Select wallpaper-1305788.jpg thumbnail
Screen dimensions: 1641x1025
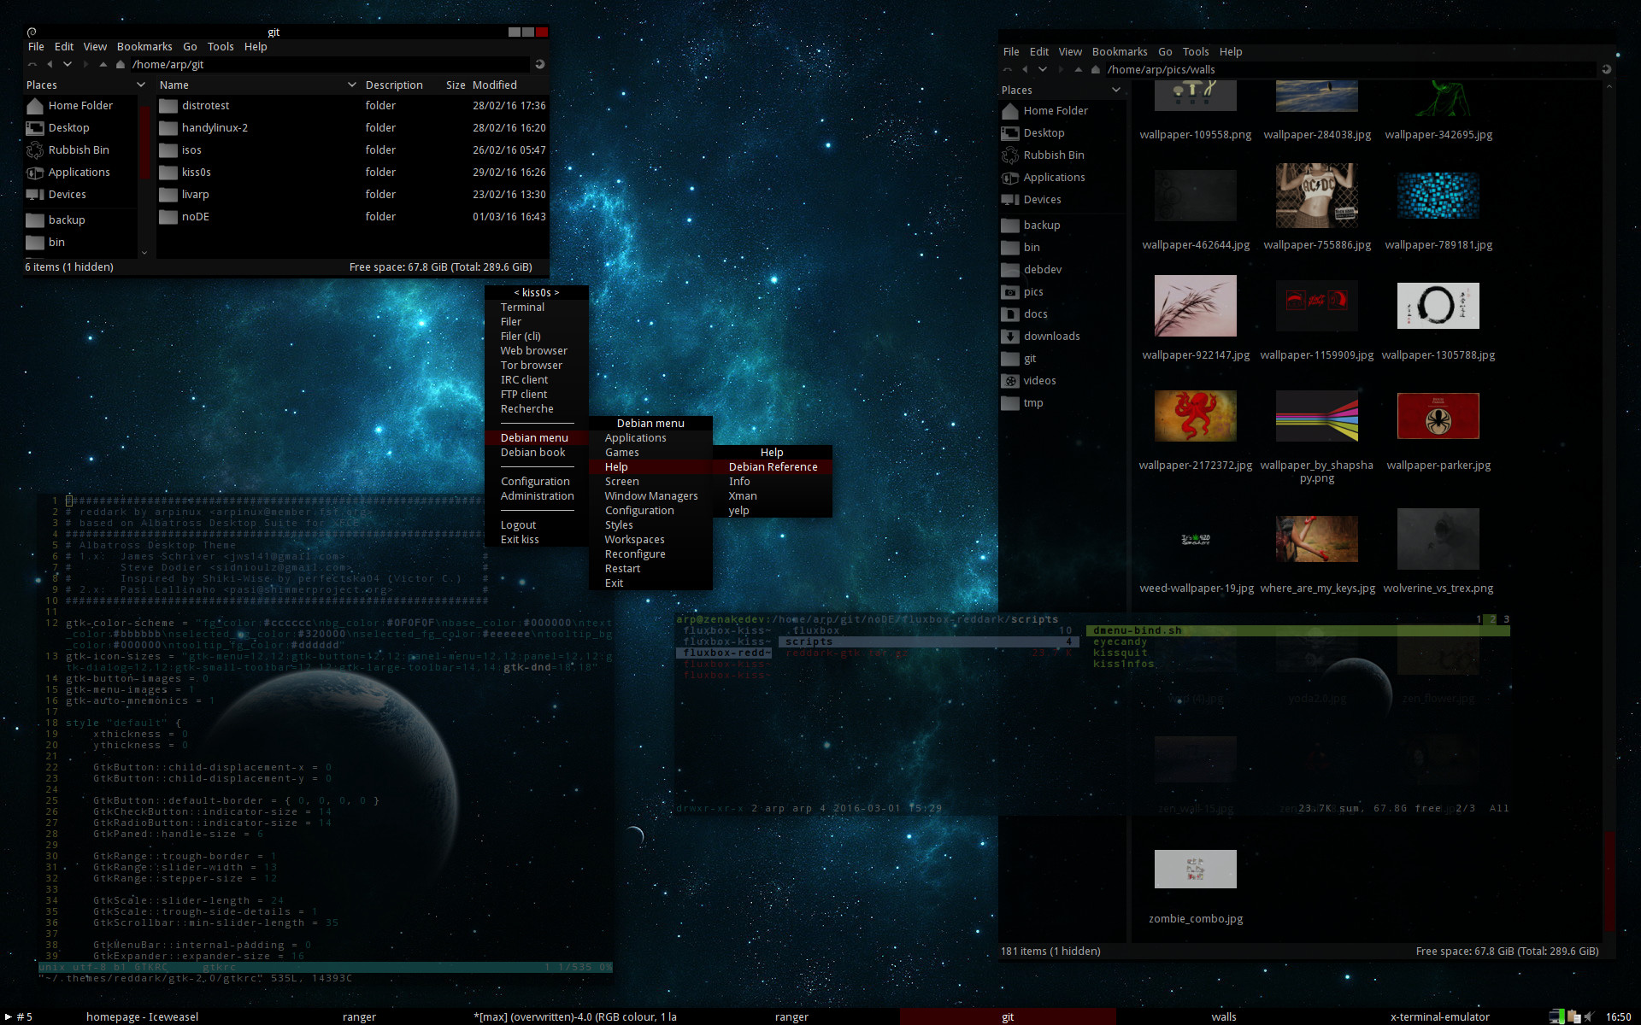1438,306
